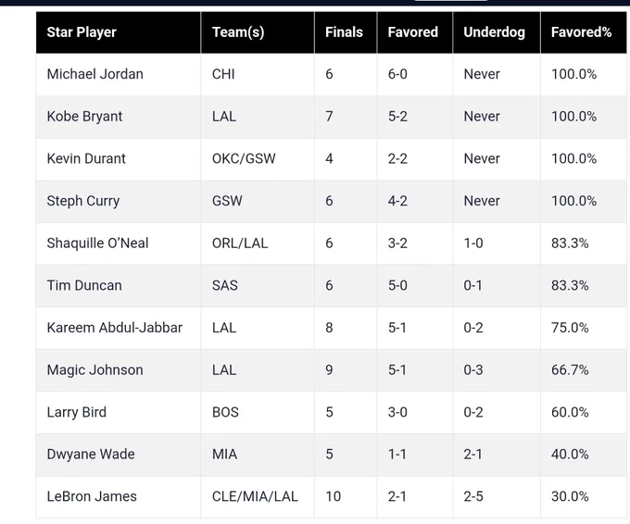Click LeBron's CLE/MIA/LAL team cell
Screen dimensions: 630x524
pos(258,497)
